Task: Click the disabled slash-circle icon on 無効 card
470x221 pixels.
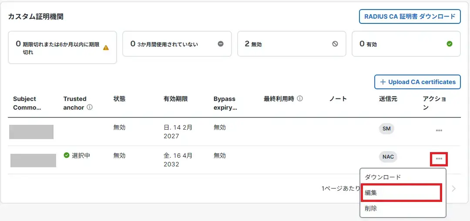Action: [335, 44]
